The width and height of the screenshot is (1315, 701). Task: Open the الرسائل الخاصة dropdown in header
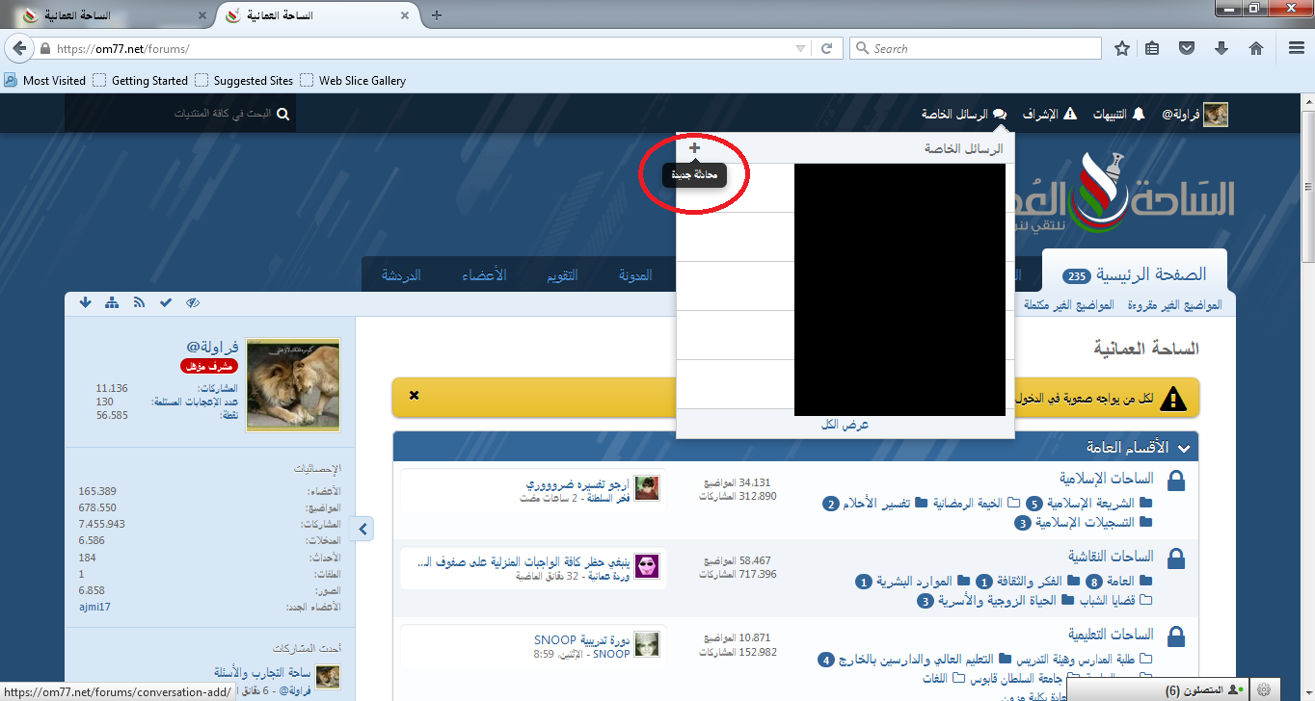(964, 115)
